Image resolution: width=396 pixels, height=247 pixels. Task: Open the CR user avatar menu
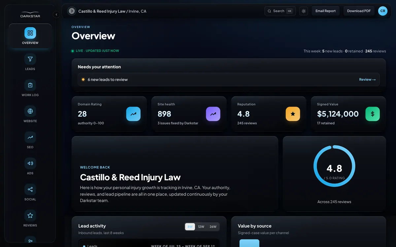click(383, 11)
